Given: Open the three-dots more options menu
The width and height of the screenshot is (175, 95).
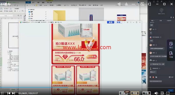Looking at the screenshot, I should tap(133, 4).
